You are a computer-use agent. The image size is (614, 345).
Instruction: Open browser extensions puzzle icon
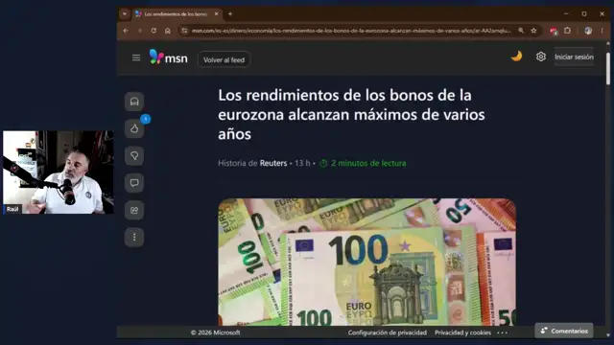click(x=567, y=31)
